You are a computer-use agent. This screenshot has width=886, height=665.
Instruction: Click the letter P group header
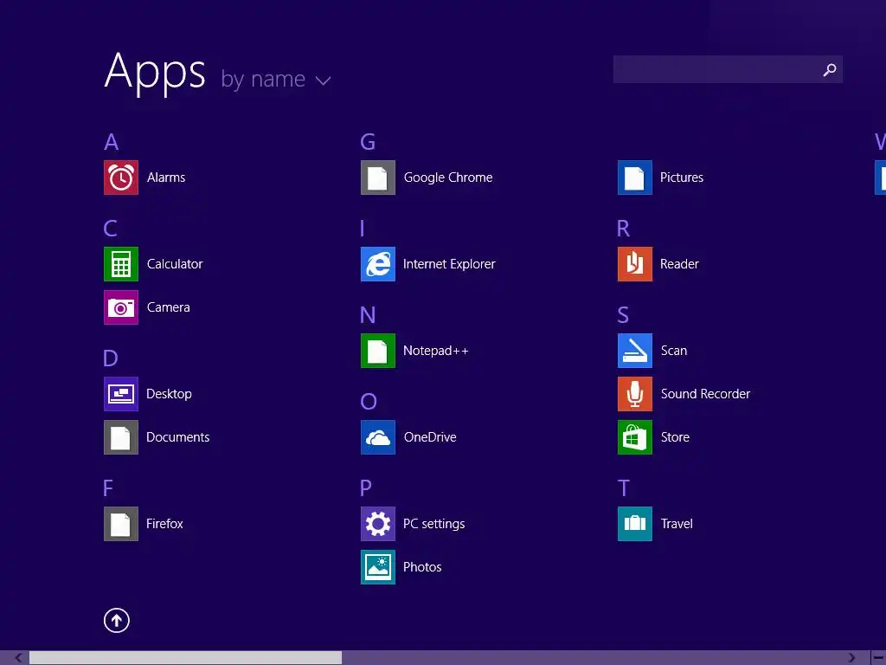pos(366,488)
